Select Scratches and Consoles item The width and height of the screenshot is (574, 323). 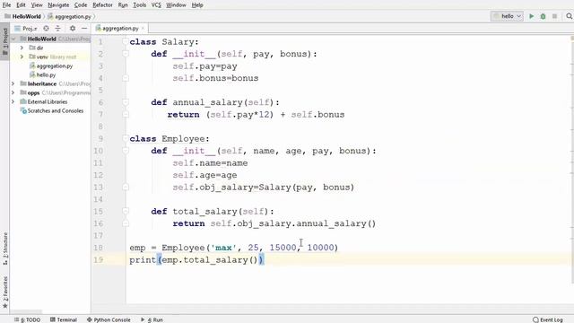coord(52,110)
